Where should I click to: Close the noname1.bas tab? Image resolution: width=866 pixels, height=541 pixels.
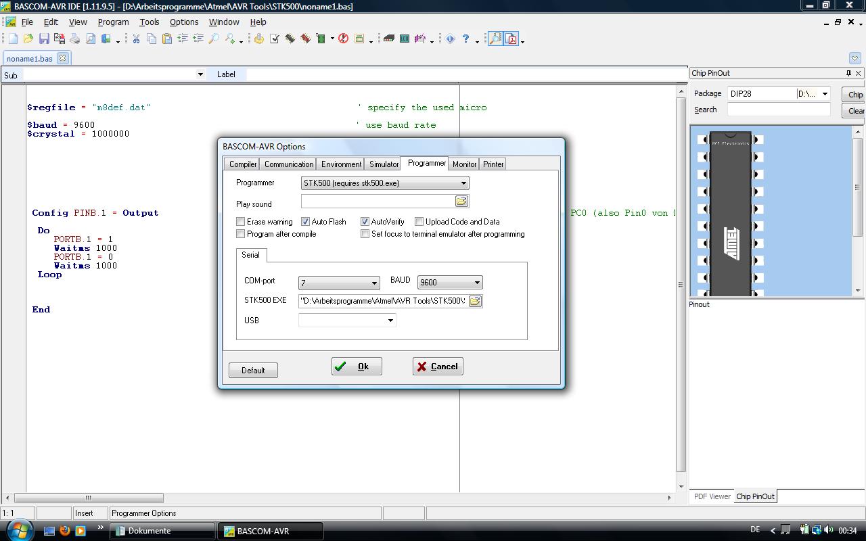(62, 58)
